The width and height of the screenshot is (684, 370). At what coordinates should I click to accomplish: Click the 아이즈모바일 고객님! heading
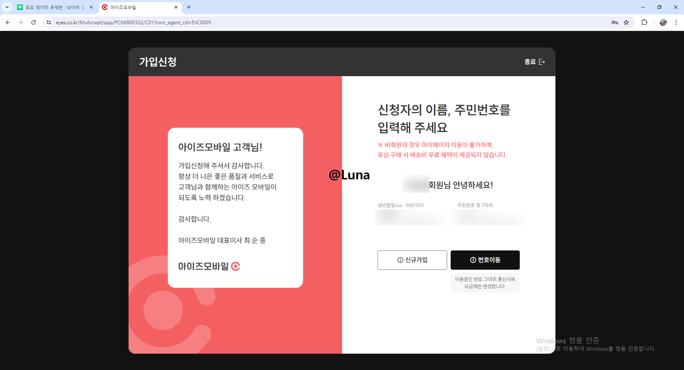coord(220,147)
